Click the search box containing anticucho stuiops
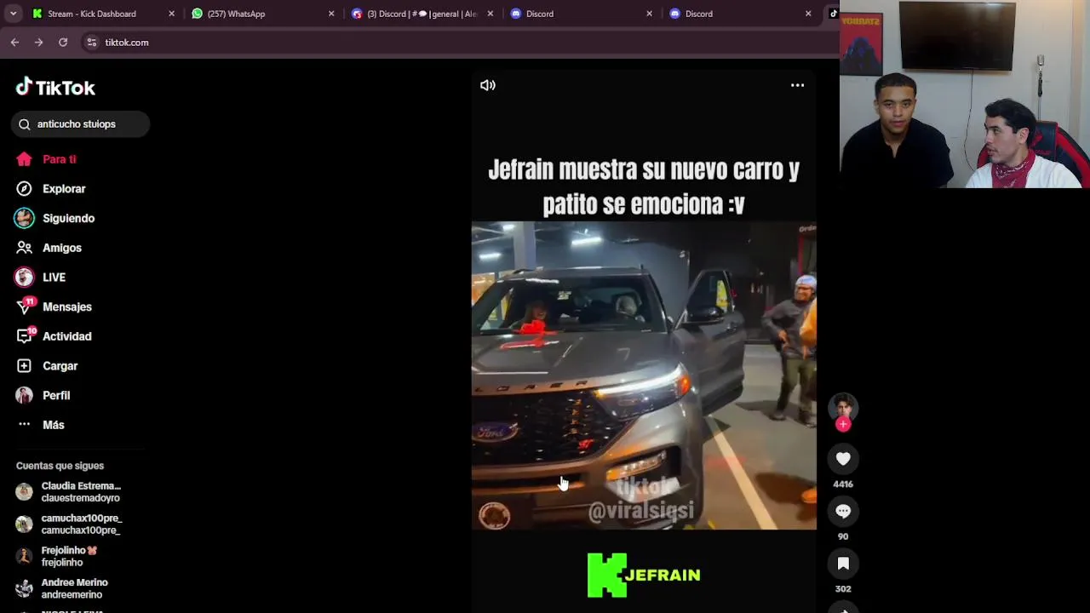This screenshot has width=1090, height=613. pyautogui.click(x=81, y=124)
